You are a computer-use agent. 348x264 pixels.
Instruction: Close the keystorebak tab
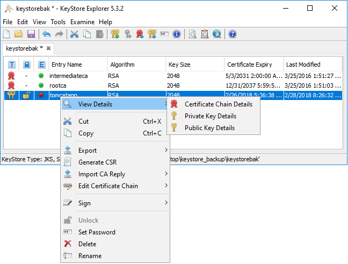tap(48, 48)
